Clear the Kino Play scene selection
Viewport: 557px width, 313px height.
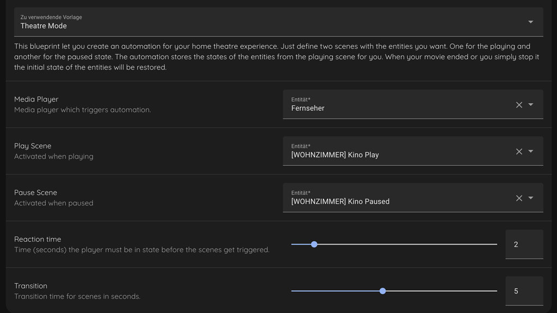518,152
